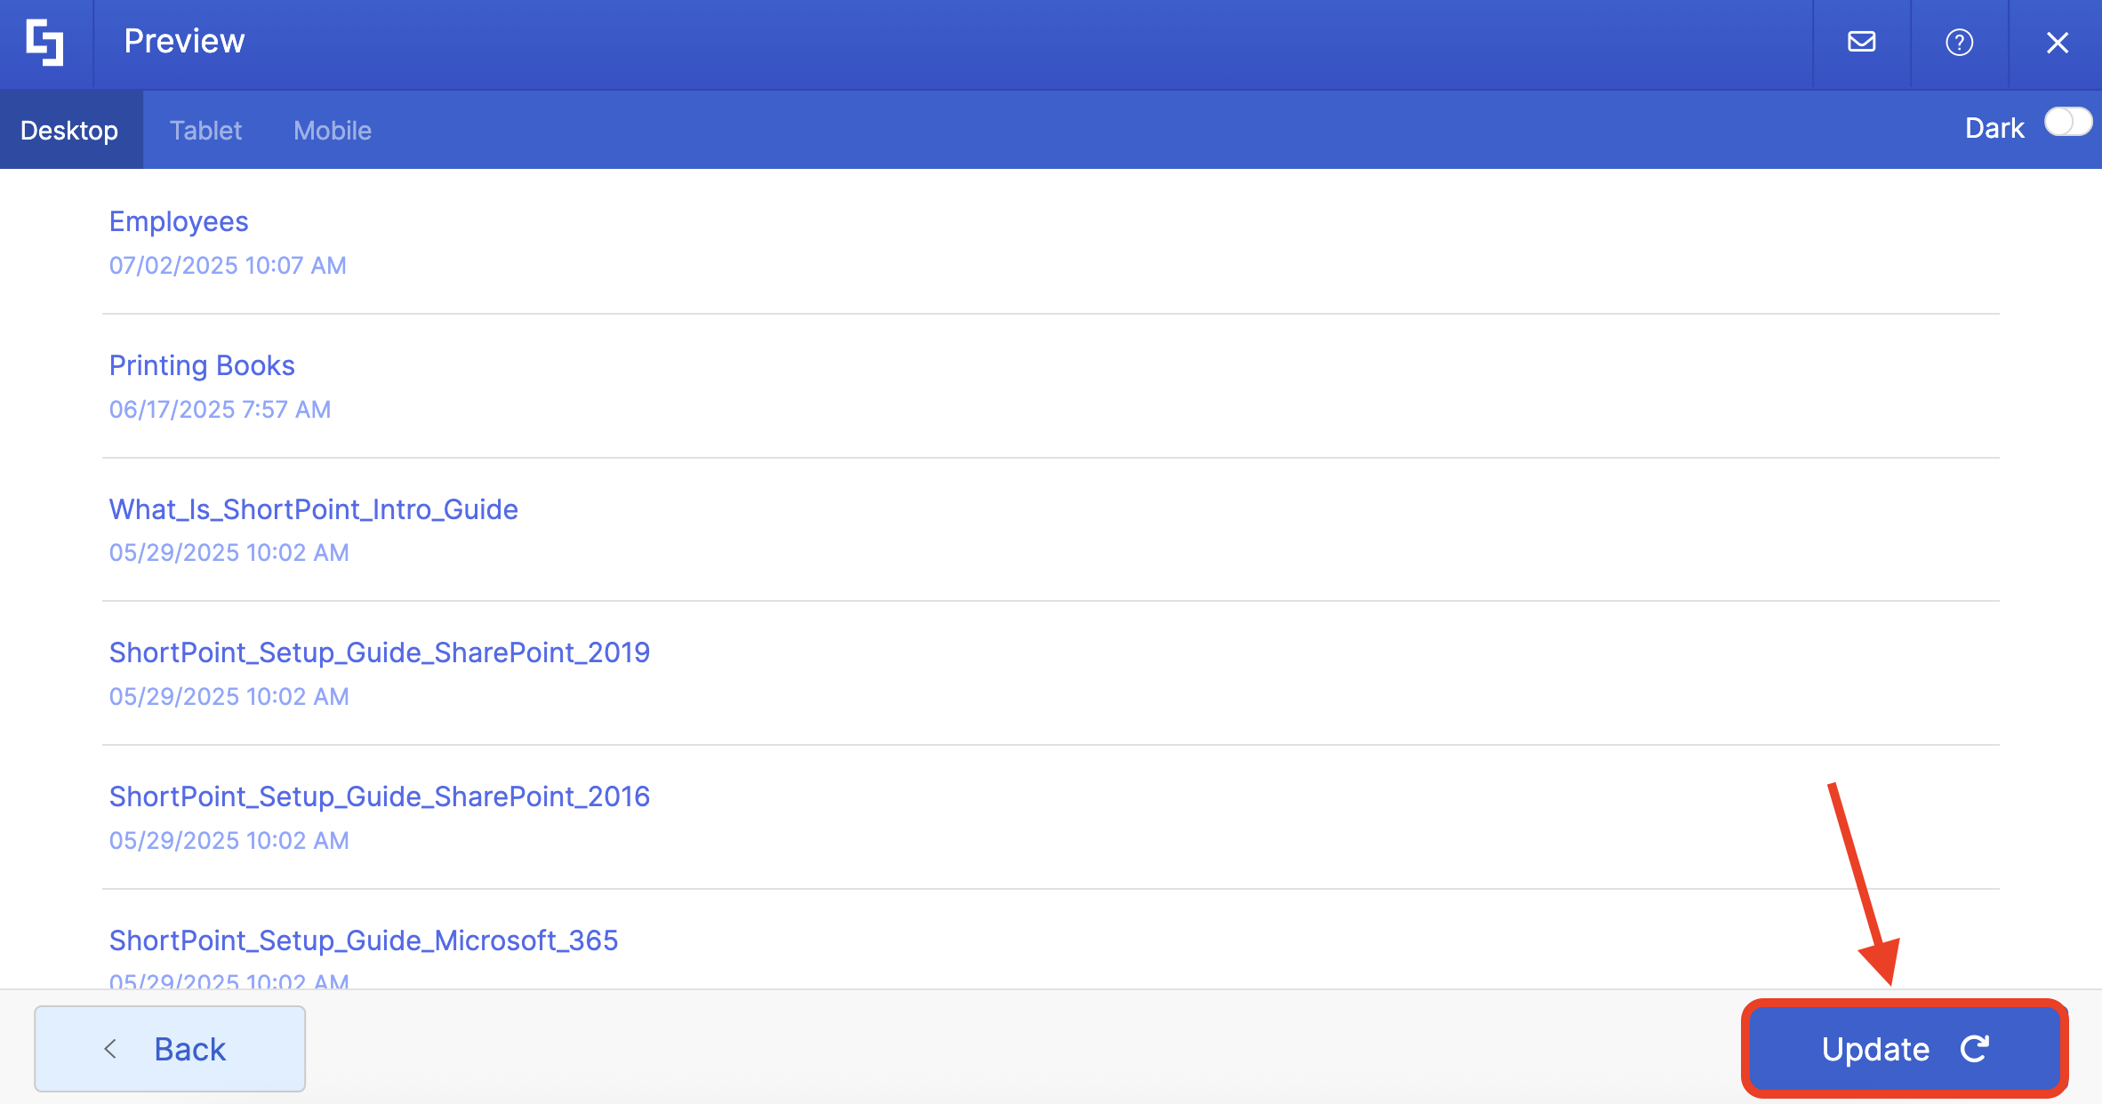Open the Printing Books link

point(202,365)
